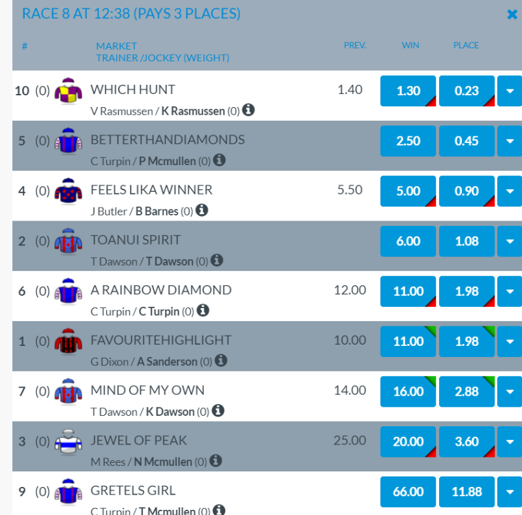Choose Jewel Of Peak place odds 3.60
The image size is (522, 515).
(467, 442)
